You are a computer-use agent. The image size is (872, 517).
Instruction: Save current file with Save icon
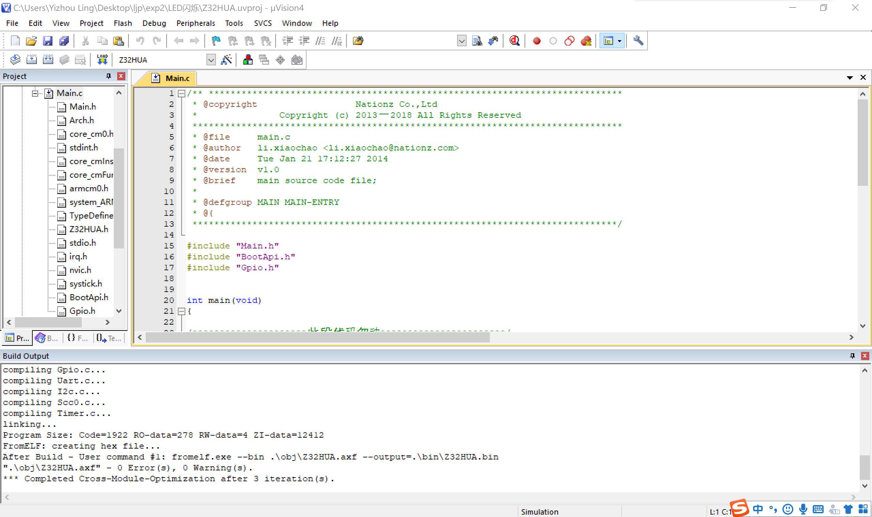pos(47,41)
